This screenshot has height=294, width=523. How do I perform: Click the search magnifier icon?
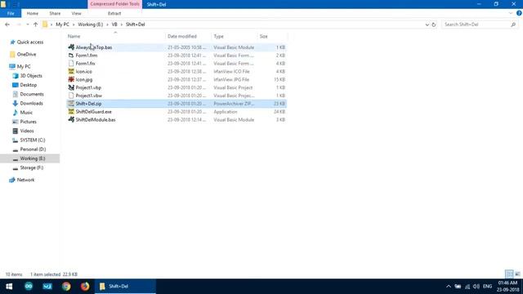[513, 24]
